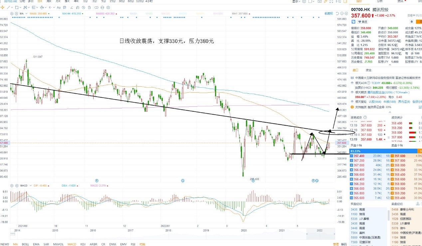422x246 pixels.
Task: Click the eye icon in drawing toolbar
Action: 84,7
